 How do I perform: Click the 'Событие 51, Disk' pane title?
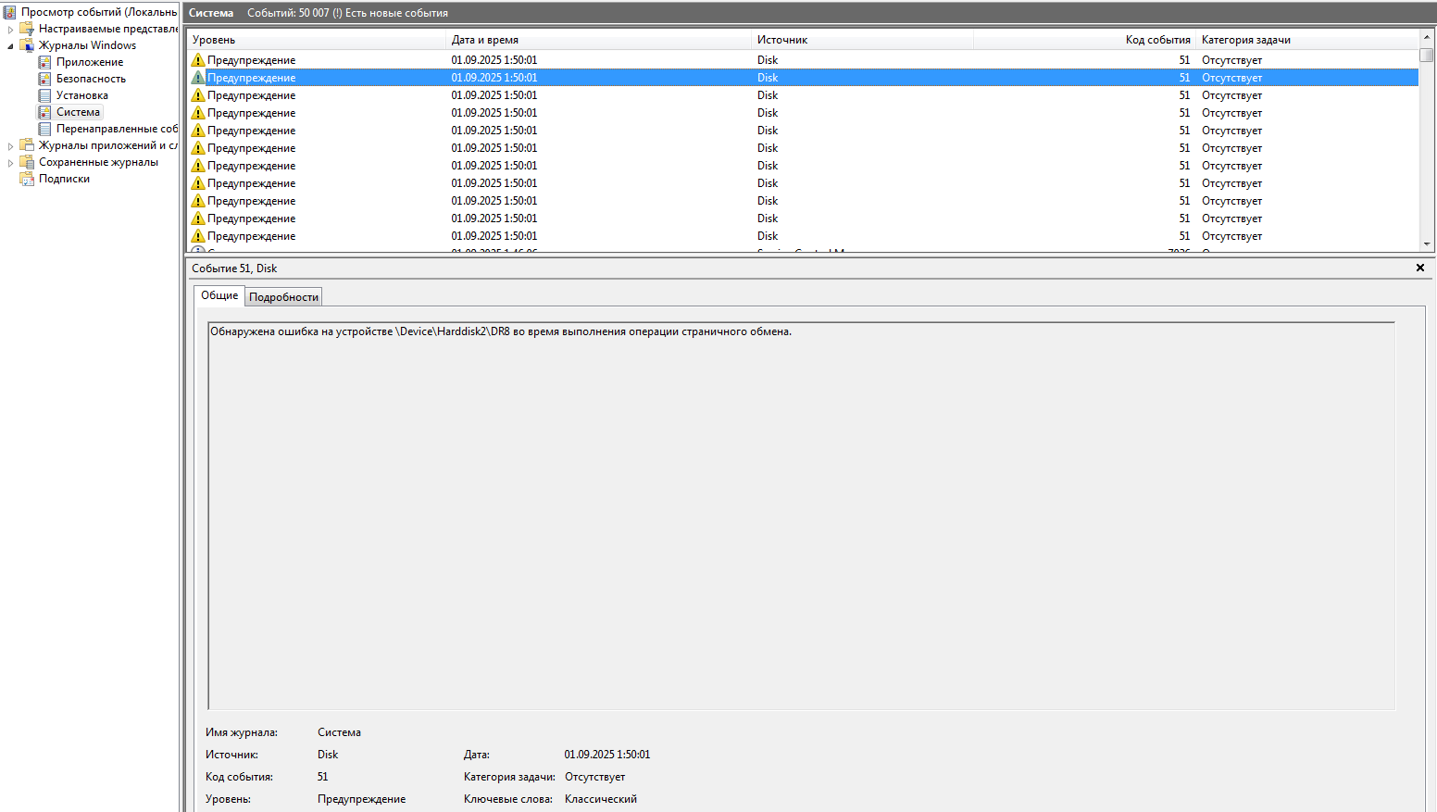click(x=234, y=269)
